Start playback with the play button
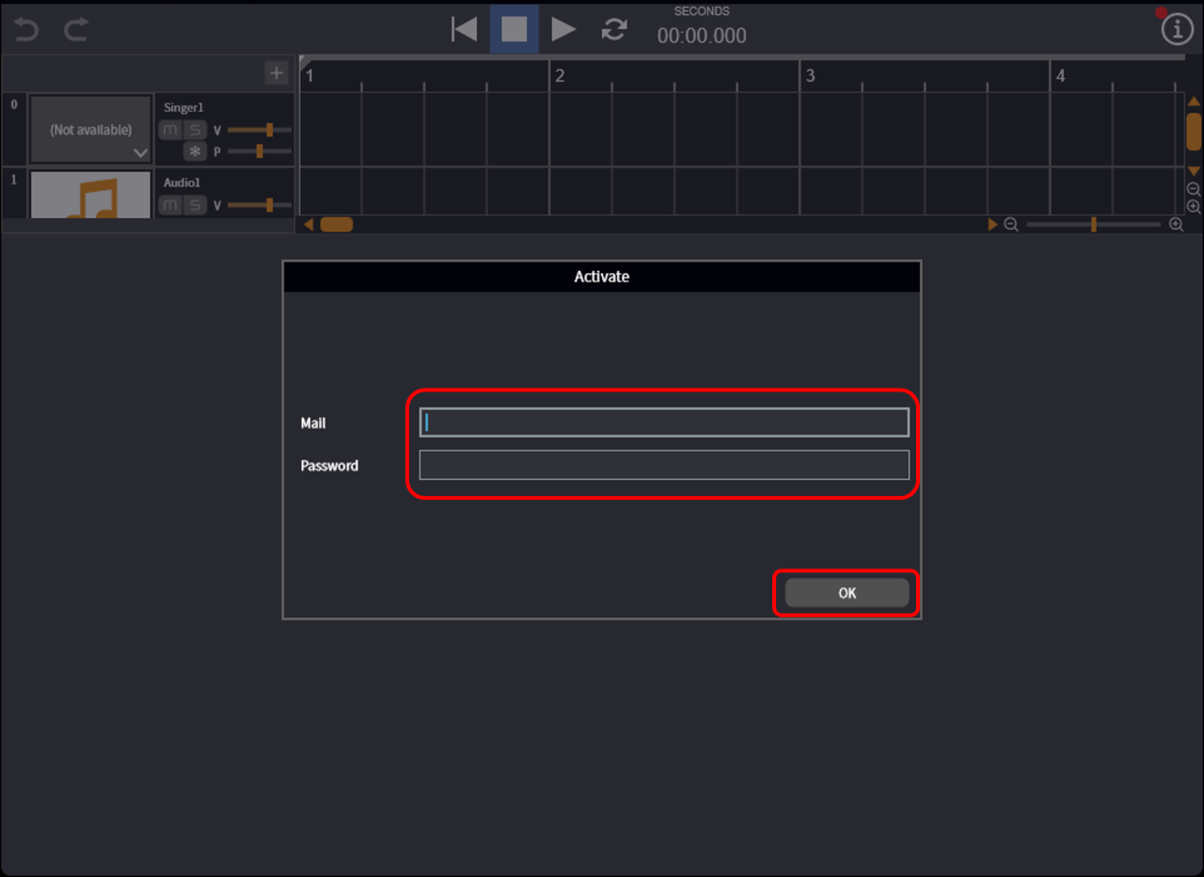Viewport: 1204px width, 877px height. click(563, 29)
